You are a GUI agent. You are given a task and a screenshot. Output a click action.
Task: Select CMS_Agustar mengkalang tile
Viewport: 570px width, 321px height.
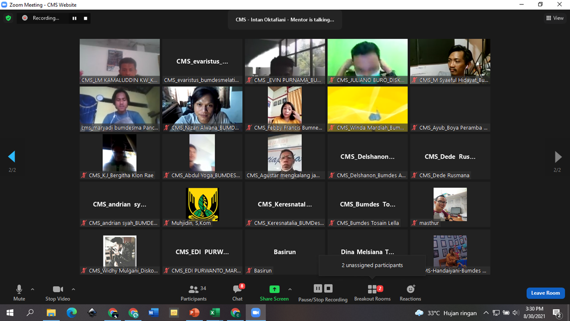coord(285,156)
